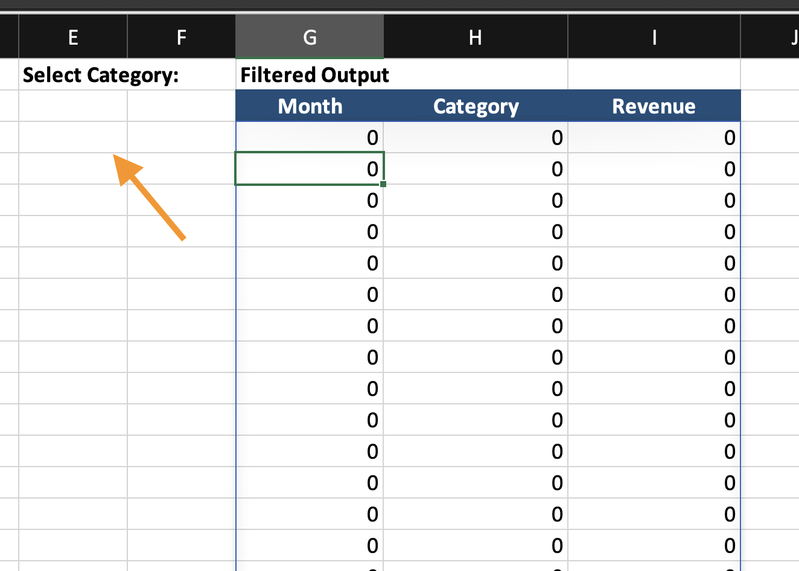Select Revenue column cell in the active row
Image resolution: width=799 pixels, height=571 pixels.
[654, 169]
